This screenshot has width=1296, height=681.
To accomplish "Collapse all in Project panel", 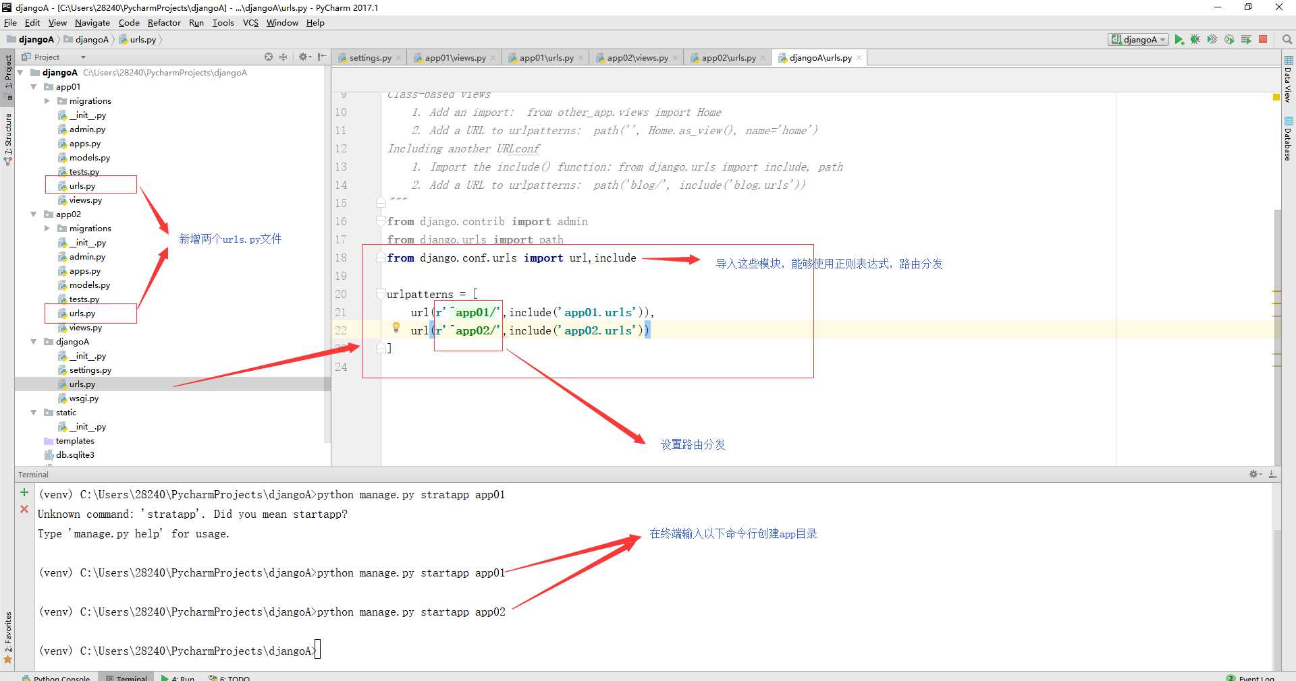I will [x=283, y=57].
